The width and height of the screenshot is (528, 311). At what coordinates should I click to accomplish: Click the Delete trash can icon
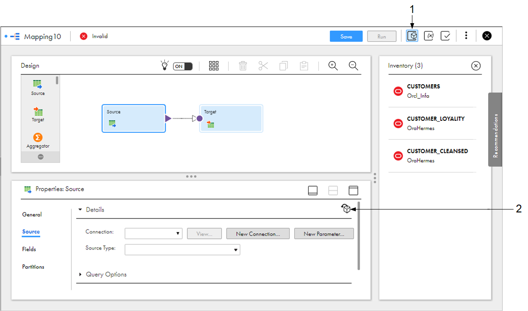[x=243, y=66]
